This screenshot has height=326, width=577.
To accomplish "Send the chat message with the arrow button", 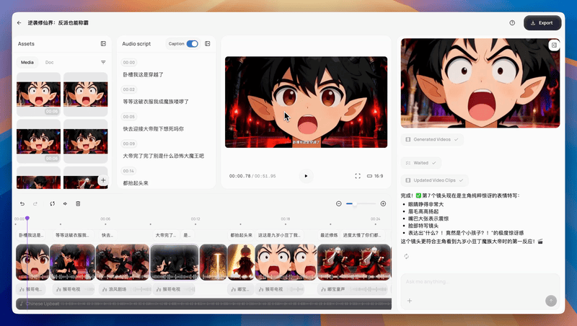I will tap(551, 301).
